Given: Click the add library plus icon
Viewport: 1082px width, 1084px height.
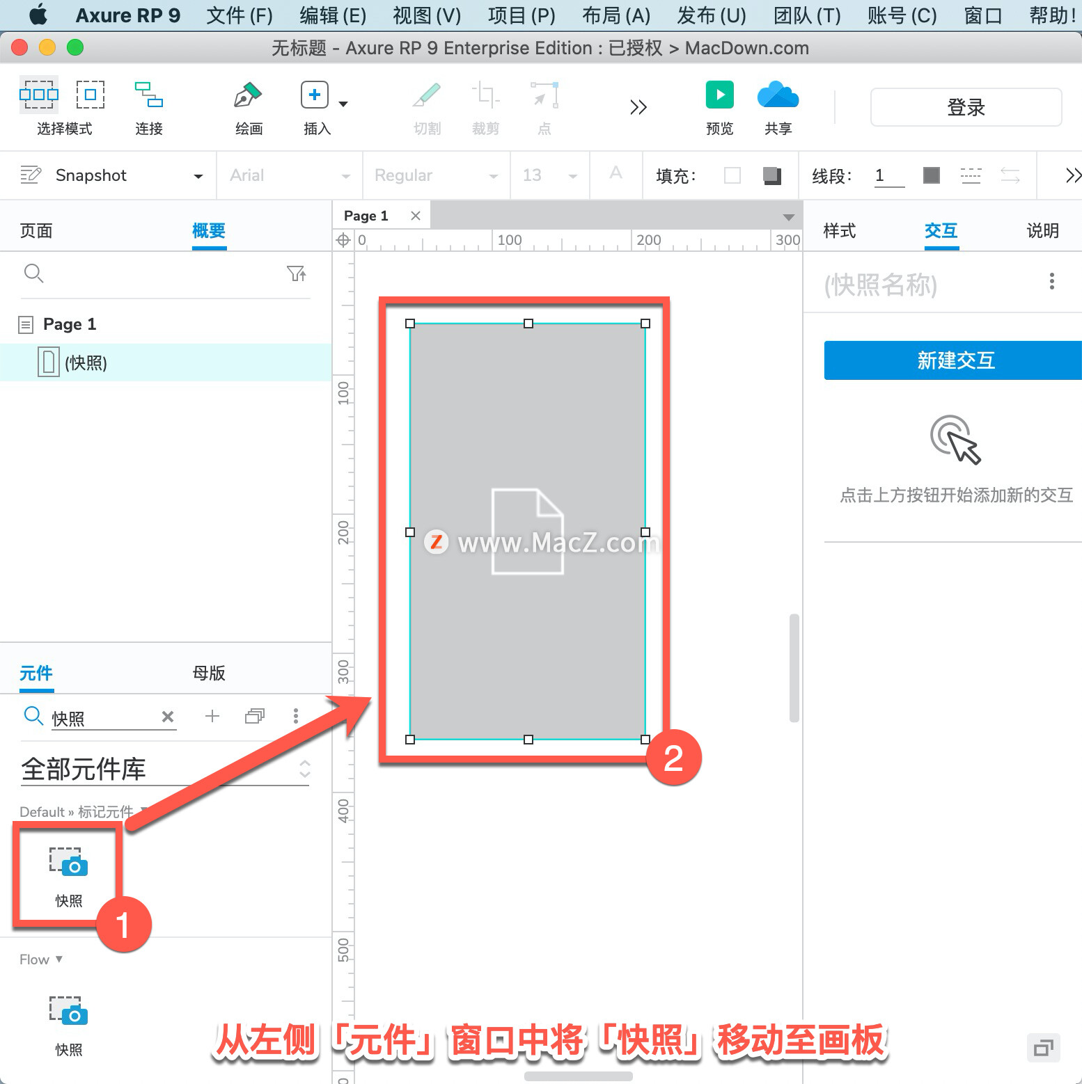Looking at the screenshot, I should [212, 716].
